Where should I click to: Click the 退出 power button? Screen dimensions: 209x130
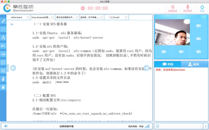[202, 8]
